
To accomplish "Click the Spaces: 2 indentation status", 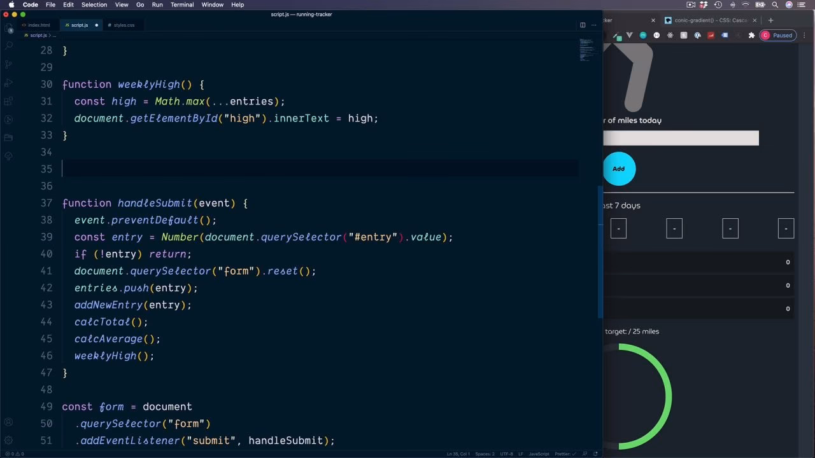I will [x=485, y=454].
